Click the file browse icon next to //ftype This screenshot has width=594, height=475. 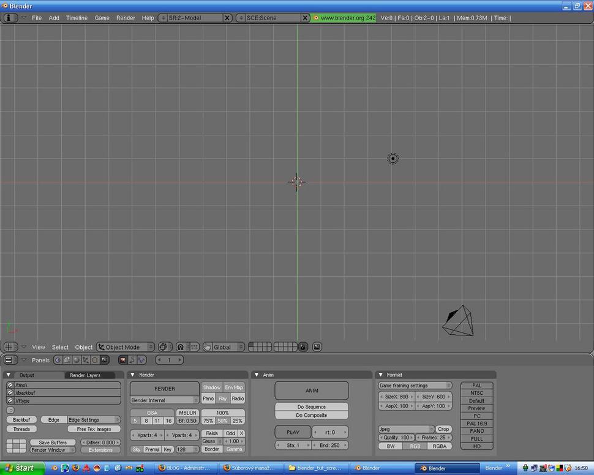click(10, 401)
